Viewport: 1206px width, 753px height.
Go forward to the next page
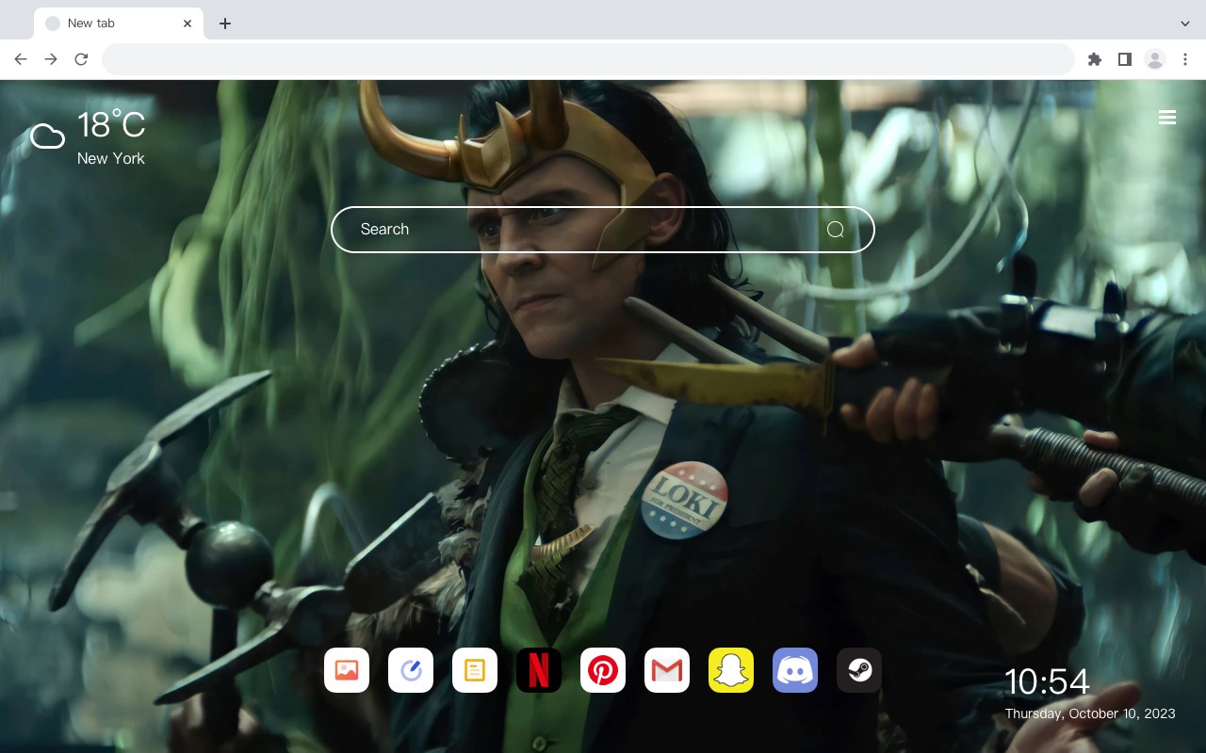pos(51,59)
